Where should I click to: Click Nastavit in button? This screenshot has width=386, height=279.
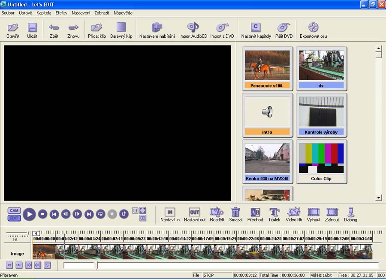tap(170, 212)
